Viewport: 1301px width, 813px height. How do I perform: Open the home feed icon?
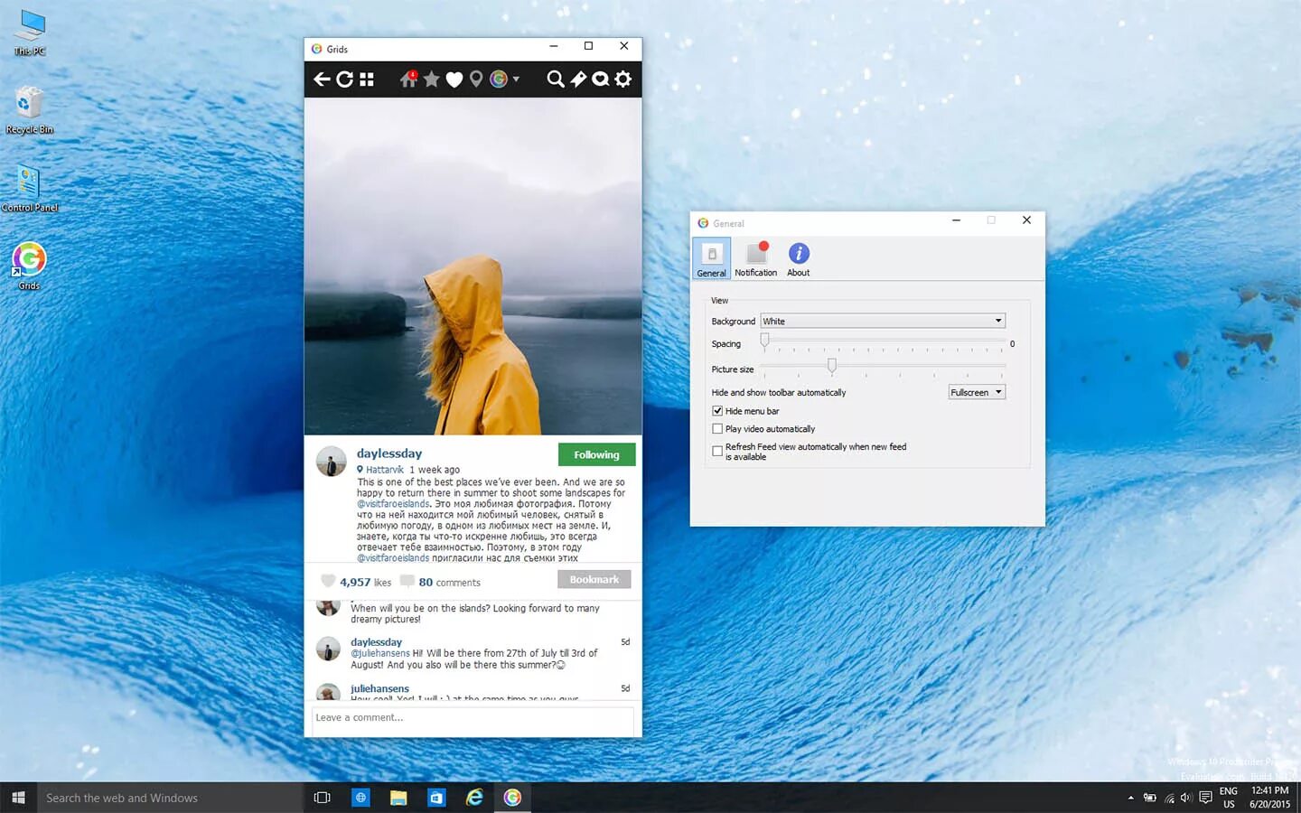pyautogui.click(x=408, y=79)
